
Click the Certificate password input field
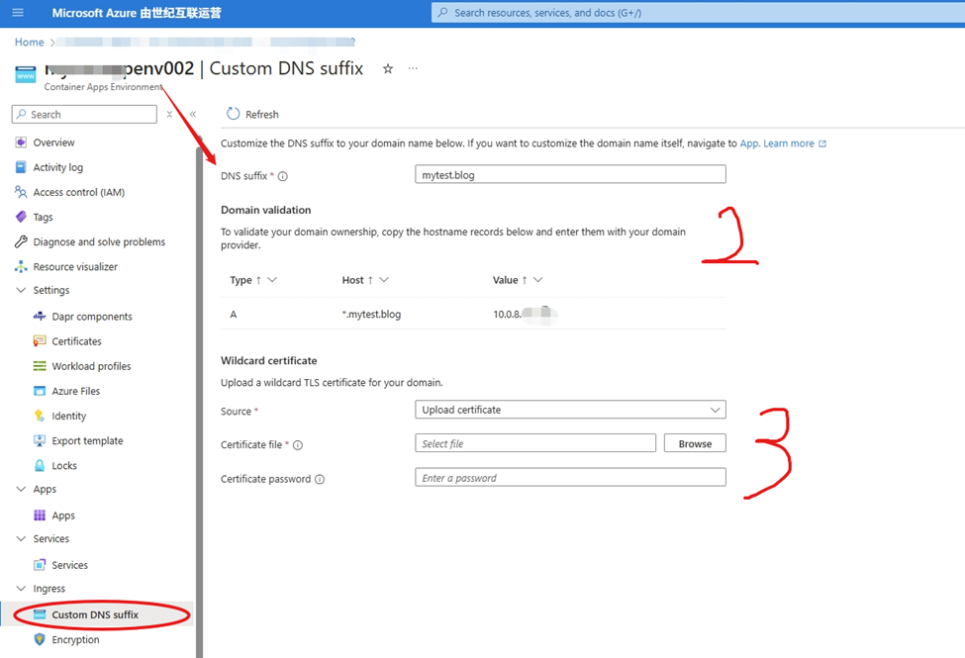[570, 478]
